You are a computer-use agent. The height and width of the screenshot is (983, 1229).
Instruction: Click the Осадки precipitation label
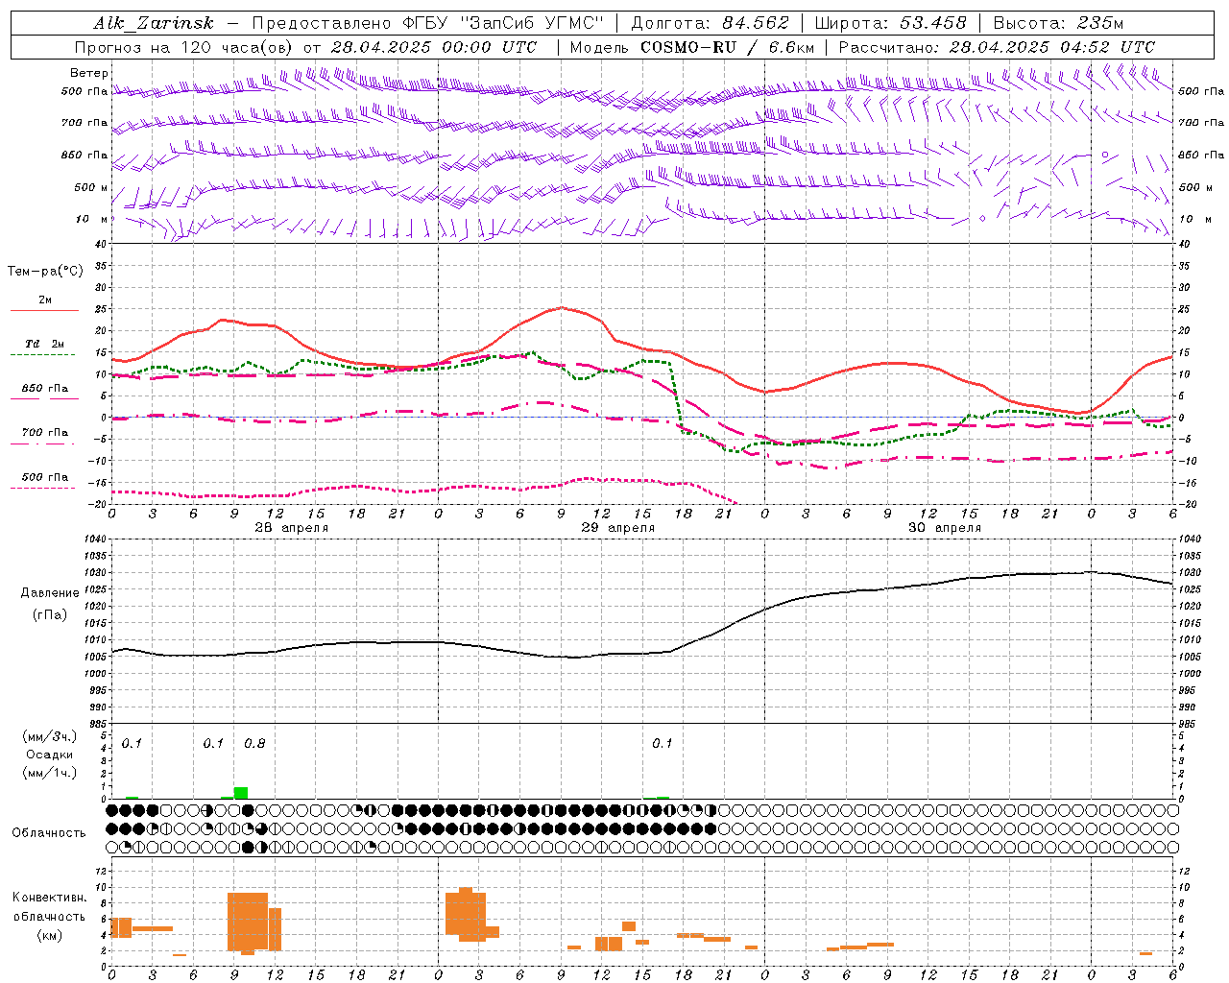(50, 755)
